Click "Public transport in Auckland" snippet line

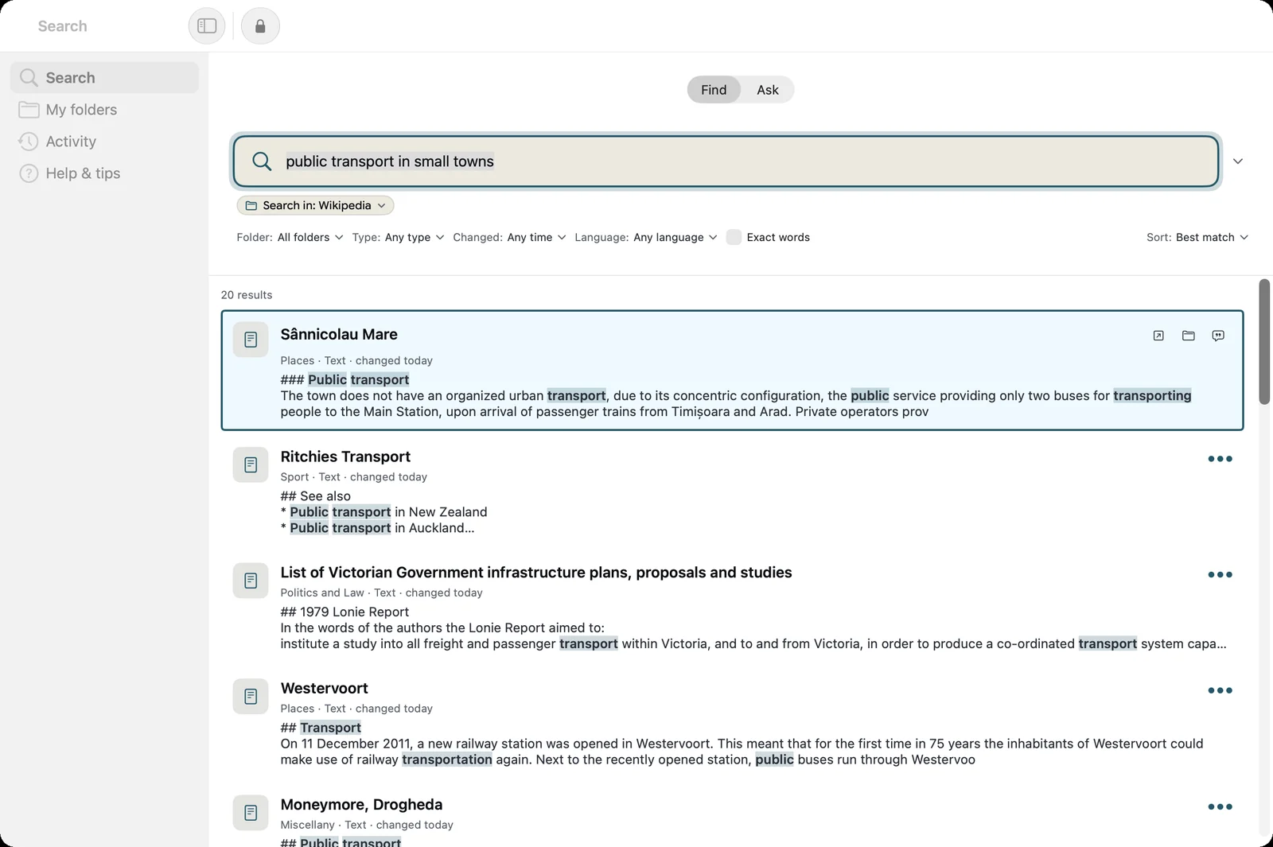pyautogui.click(x=377, y=528)
